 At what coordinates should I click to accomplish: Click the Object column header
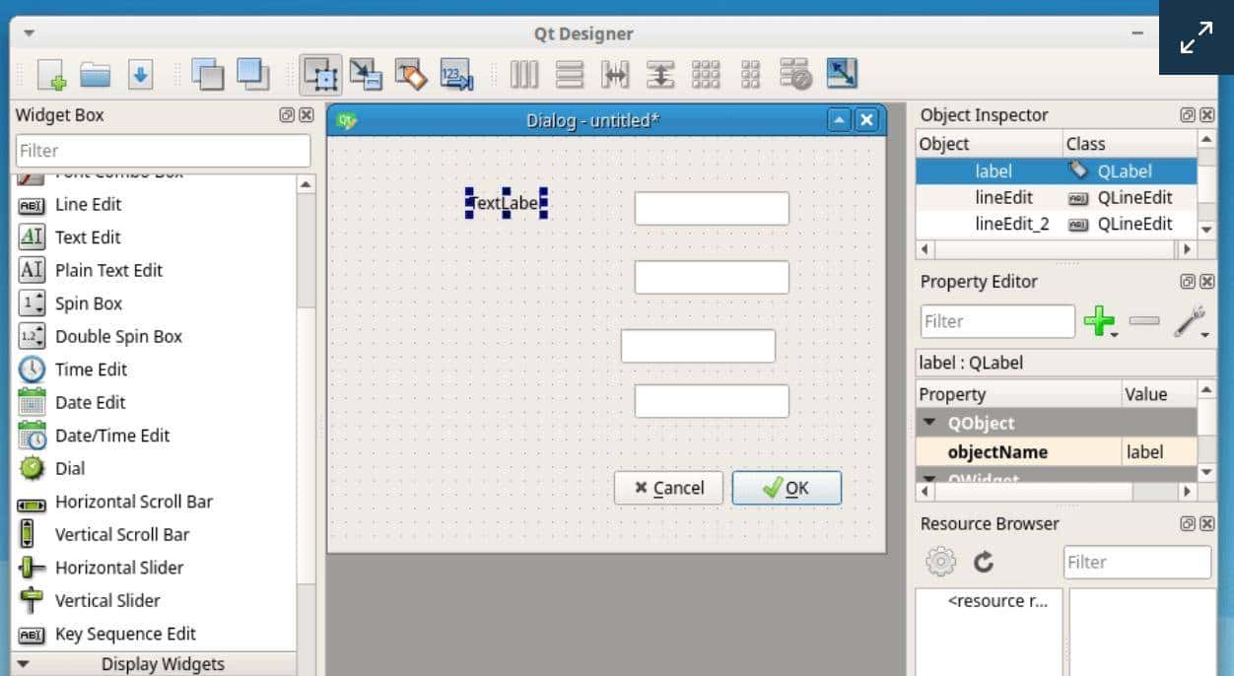(989, 144)
